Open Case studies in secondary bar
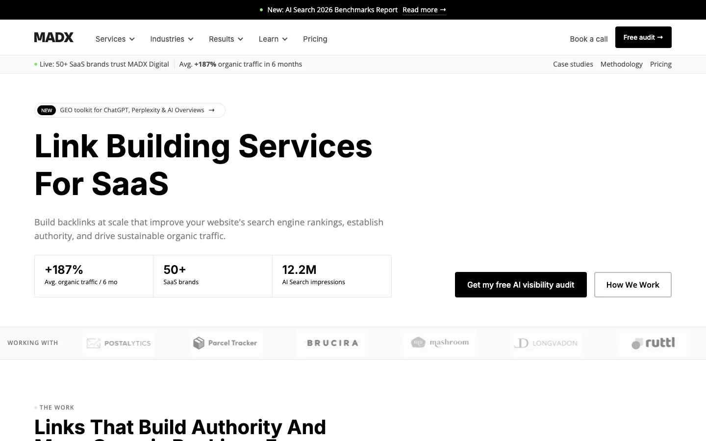Viewport: 706px width, 441px height. tap(573, 64)
